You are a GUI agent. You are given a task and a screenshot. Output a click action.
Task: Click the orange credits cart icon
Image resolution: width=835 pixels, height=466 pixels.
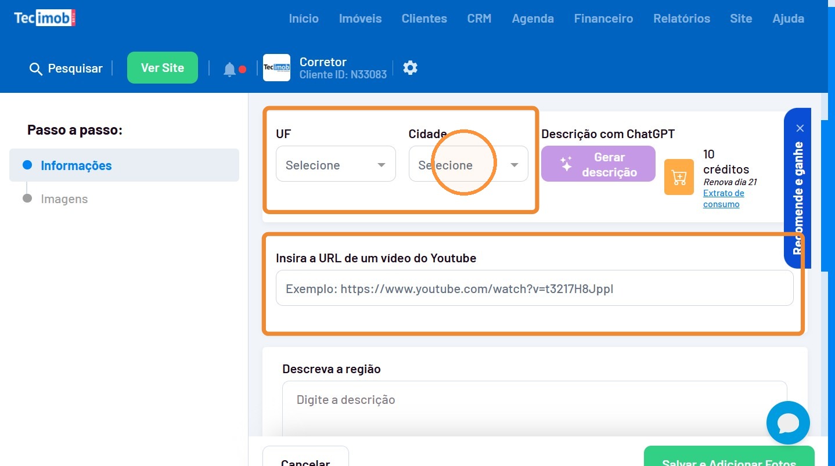coord(679,177)
